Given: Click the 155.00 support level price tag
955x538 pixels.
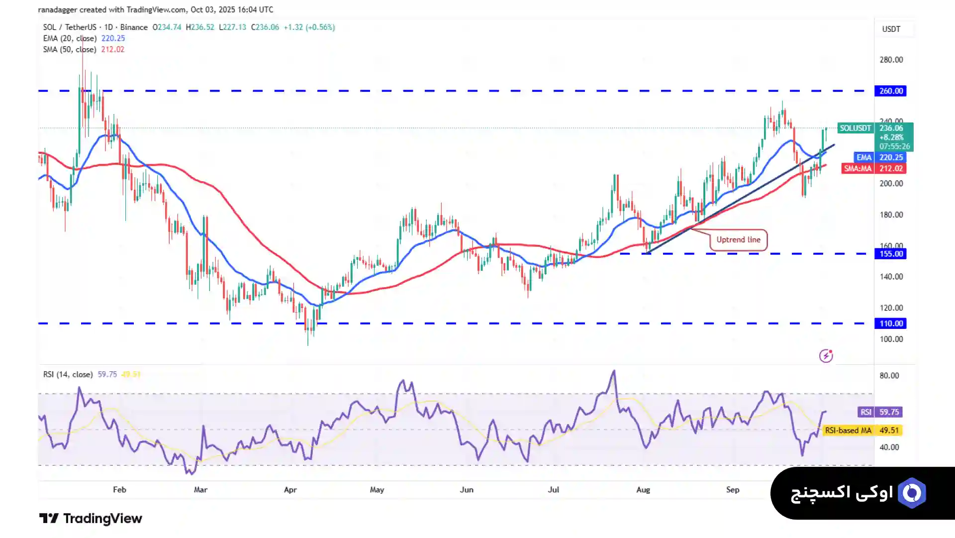Looking at the screenshot, I should click(890, 254).
